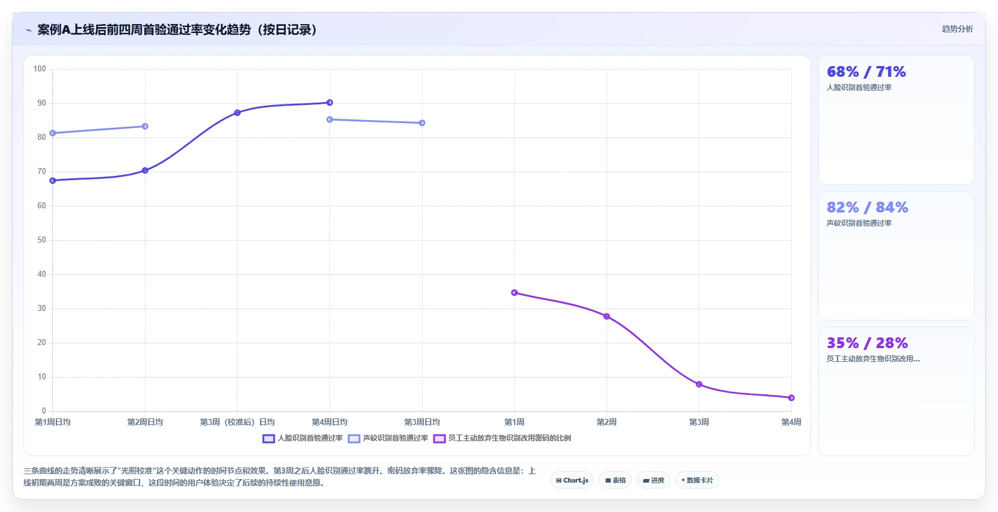Image resolution: width=998 pixels, height=512 pixels.
Task: Click the purple abandonment data point at 第1周
Action: tap(514, 293)
